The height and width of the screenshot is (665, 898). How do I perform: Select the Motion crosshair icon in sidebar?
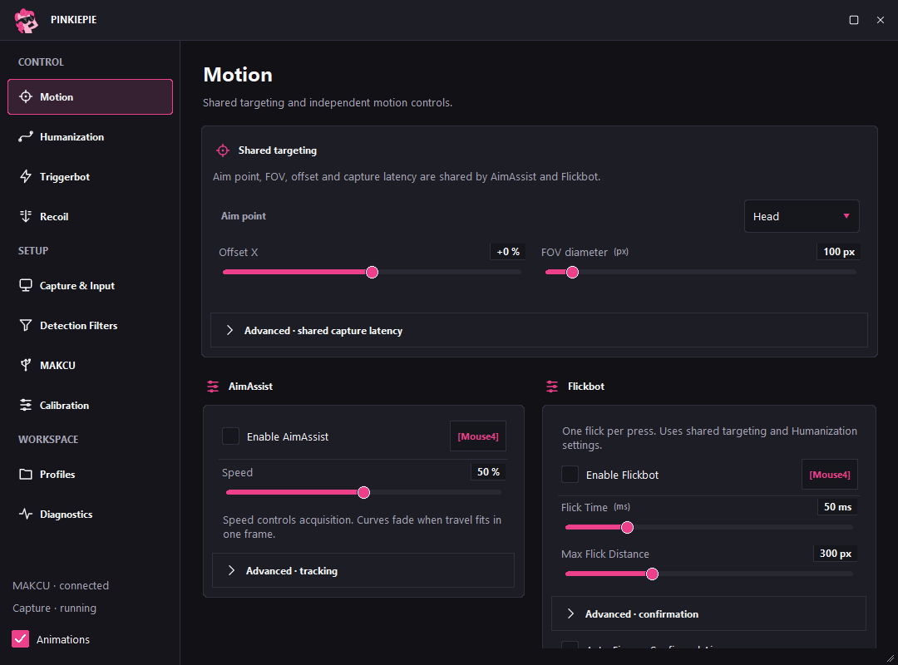click(x=26, y=96)
